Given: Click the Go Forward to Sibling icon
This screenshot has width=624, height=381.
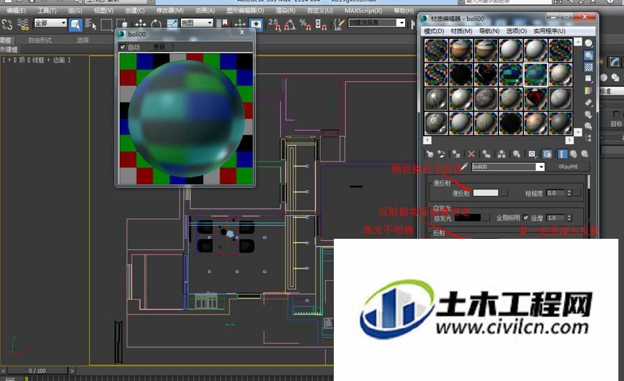Looking at the screenshot, I should (585, 154).
